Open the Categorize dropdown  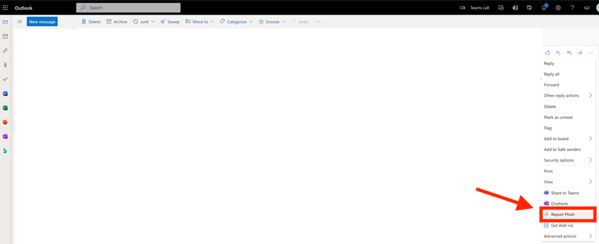point(236,22)
